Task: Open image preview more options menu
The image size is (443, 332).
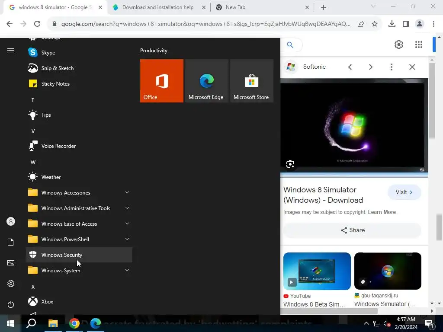Action: click(x=391, y=67)
